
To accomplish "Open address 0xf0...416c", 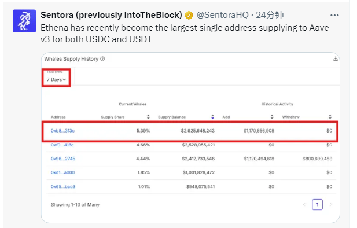I will click(62, 145).
